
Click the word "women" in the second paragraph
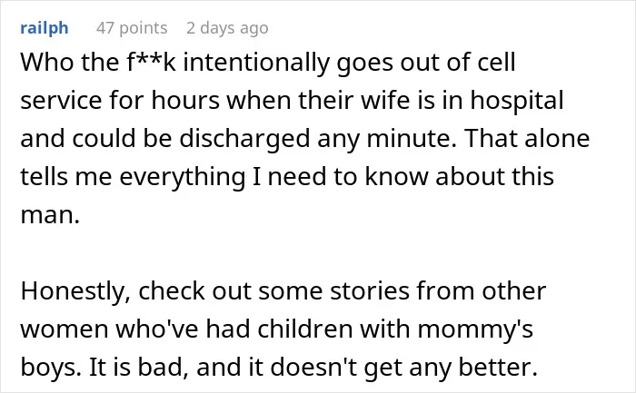pyautogui.click(x=65, y=329)
